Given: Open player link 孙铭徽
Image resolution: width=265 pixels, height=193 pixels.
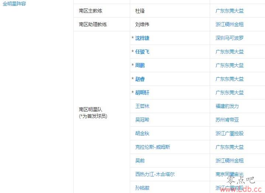Looking at the screenshot, I should pos(142,188).
